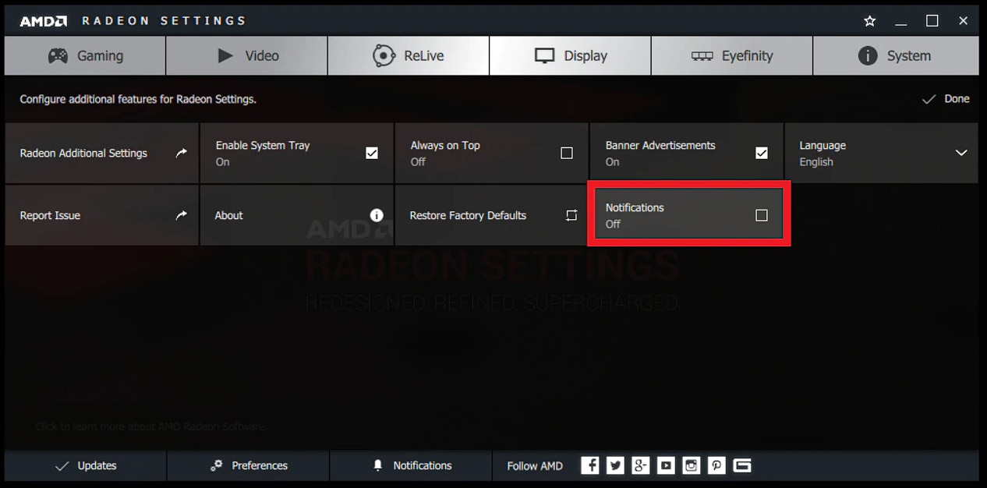Open the ReLive tab

tap(409, 55)
